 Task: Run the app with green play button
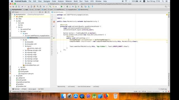tap(62, 7)
